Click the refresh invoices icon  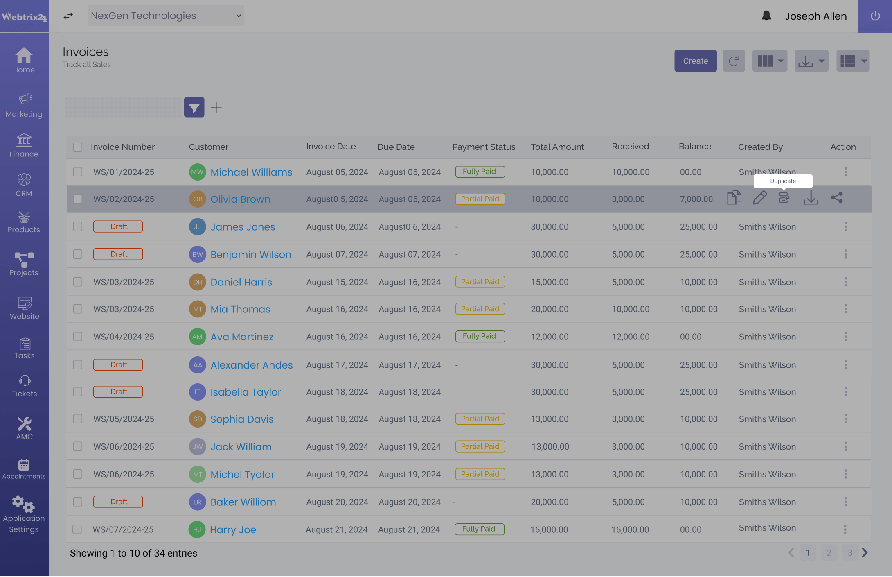734,61
